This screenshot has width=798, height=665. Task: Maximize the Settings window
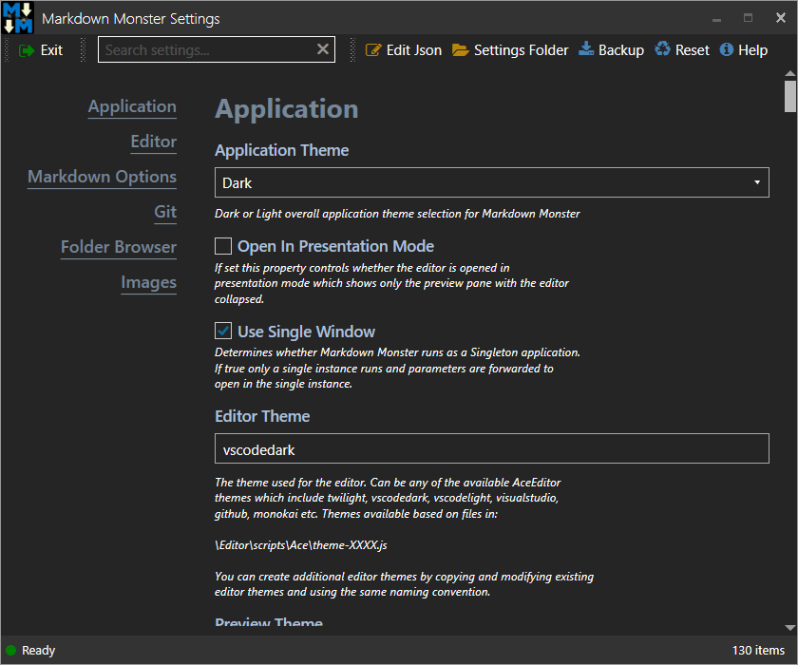tap(748, 18)
